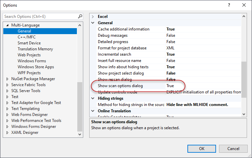The width and height of the screenshot is (252, 158).
Task: Toggle the Incremental search property value
Action: click(170, 54)
